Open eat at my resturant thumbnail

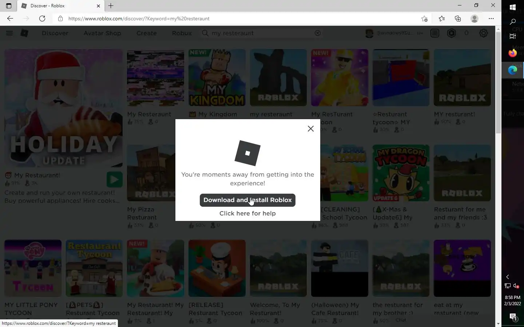pyautogui.click(x=462, y=268)
